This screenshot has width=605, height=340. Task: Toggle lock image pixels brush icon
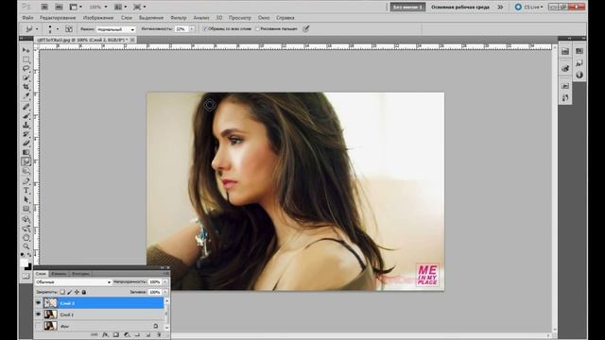click(x=70, y=292)
